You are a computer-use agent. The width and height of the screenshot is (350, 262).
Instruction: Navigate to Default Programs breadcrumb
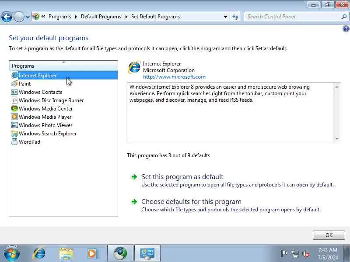coord(101,17)
